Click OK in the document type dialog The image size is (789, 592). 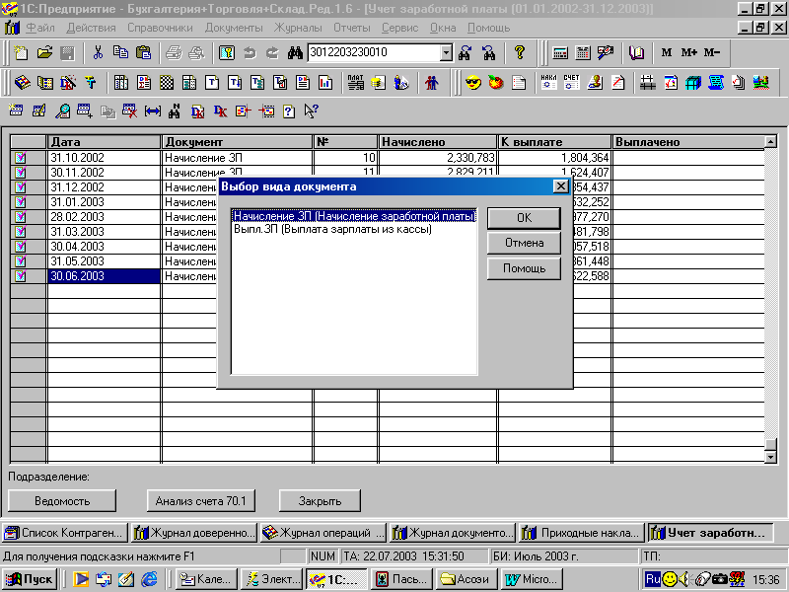[x=524, y=218]
